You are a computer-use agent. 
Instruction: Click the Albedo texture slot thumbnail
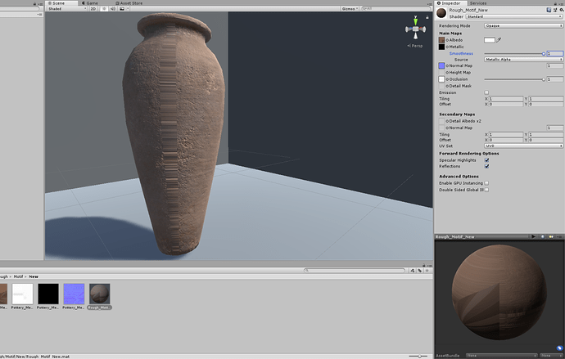point(441,39)
